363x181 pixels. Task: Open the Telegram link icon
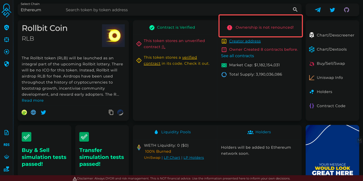[318, 10]
